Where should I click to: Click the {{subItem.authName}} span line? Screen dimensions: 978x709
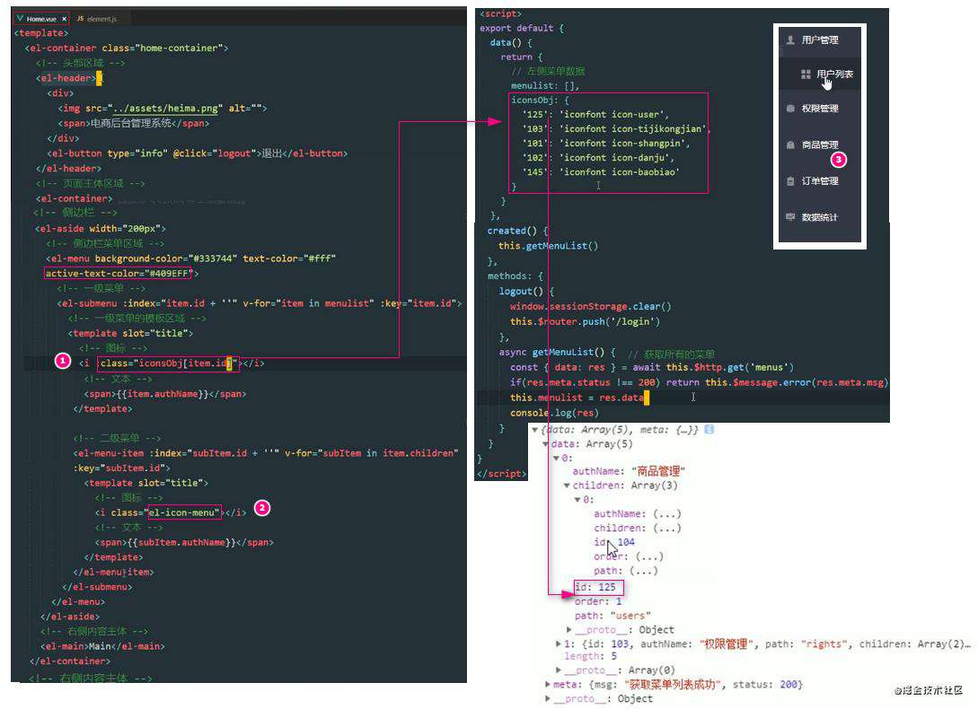click(184, 542)
